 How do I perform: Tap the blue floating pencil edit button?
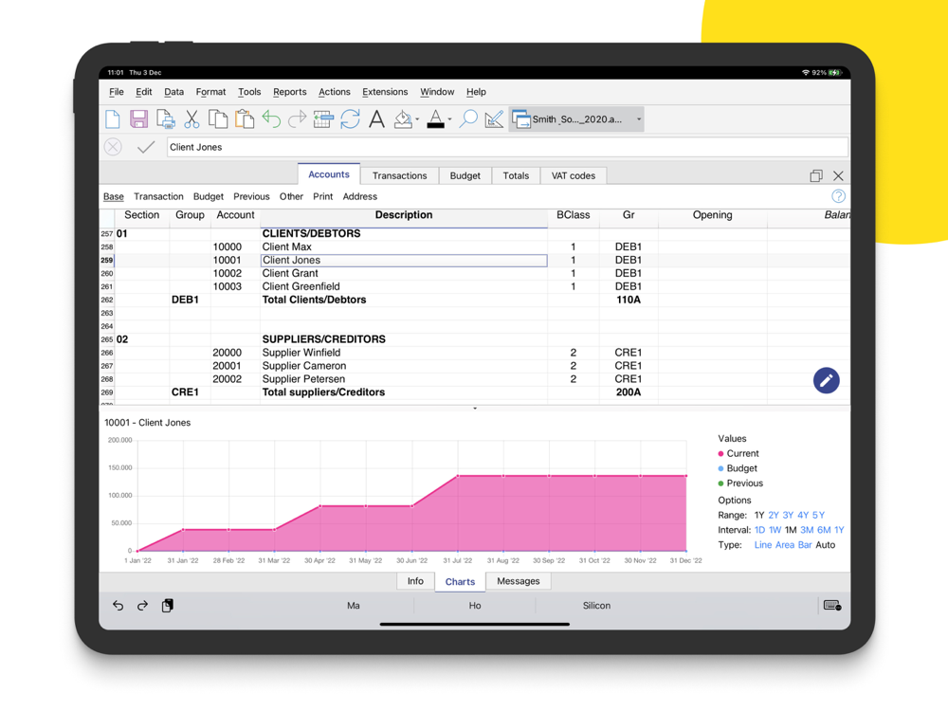[826, 380]
